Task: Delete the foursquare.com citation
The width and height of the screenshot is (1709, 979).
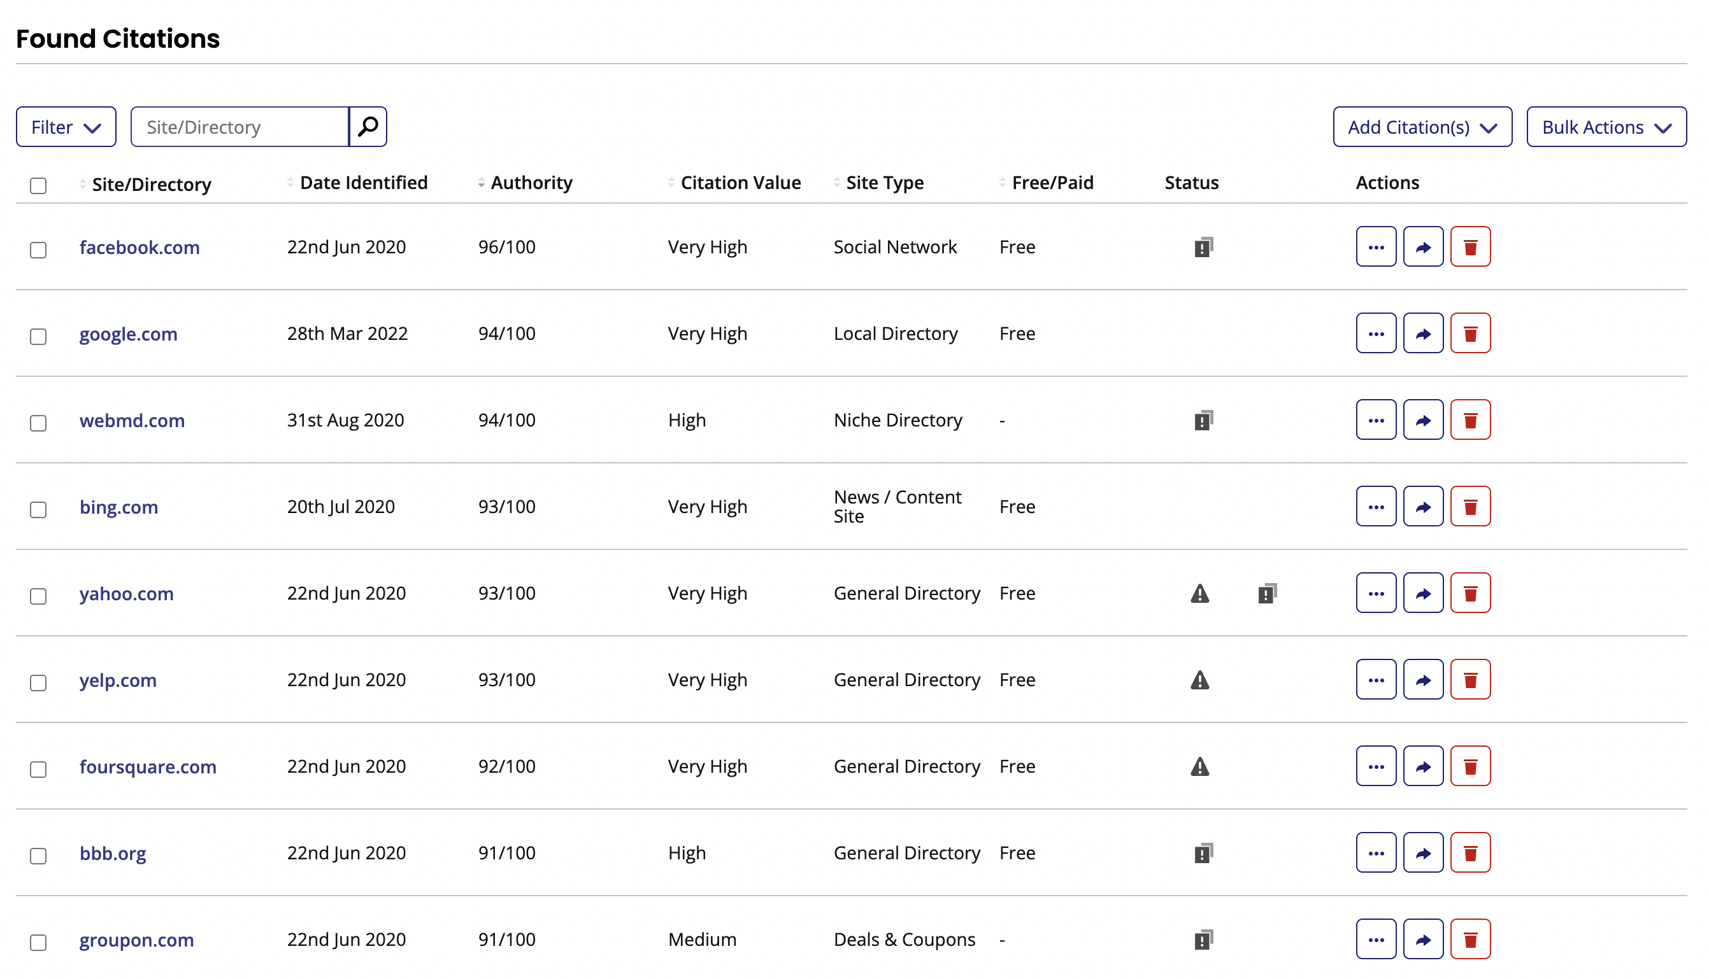Action: [1470, 767]
